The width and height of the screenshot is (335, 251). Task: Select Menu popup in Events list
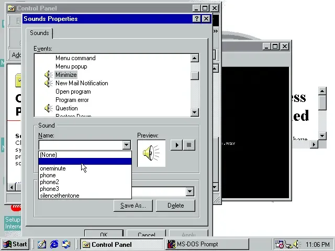point(71,66)
